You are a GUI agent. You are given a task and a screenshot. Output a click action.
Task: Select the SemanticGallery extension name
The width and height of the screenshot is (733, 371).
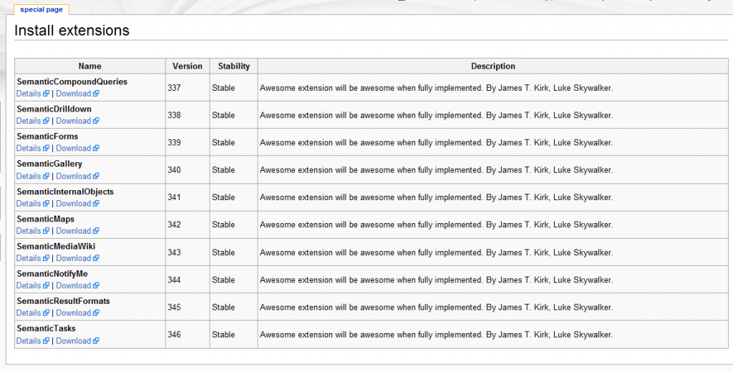[x=49, y=164]
